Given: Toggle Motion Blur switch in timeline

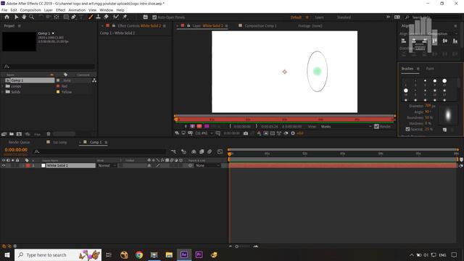Looking at the screenshot, I should coord(210,152).
